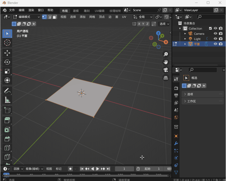
Task: Click the Scene name field
Action: (x=144, y=10)
